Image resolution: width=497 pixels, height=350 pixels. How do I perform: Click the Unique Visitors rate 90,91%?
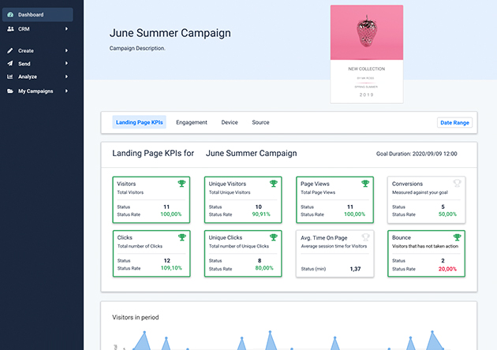(261, 214)
